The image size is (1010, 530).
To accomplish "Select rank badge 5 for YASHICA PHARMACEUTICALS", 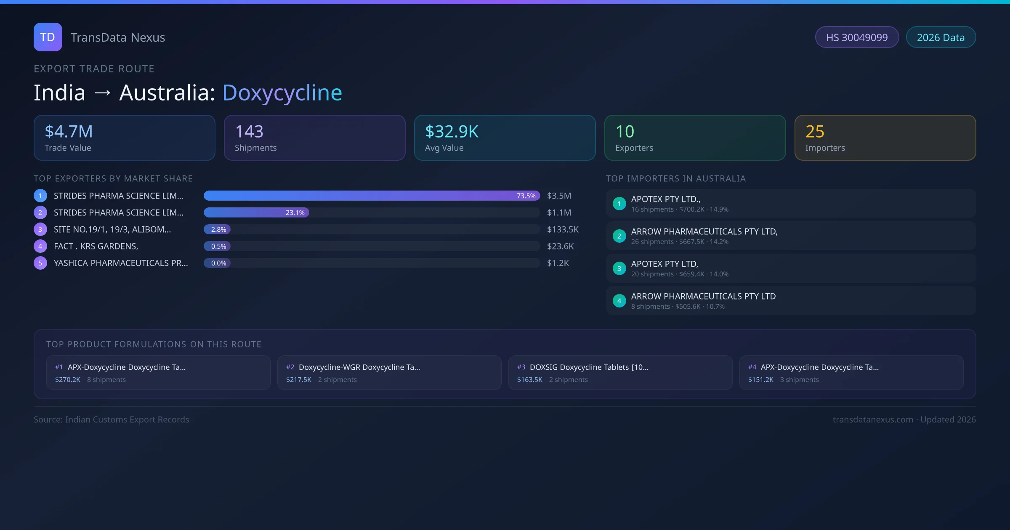I will (x=40, y=263).
